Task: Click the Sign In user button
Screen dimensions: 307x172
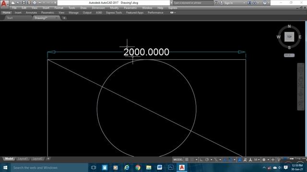Action: [x=227, y=3]
